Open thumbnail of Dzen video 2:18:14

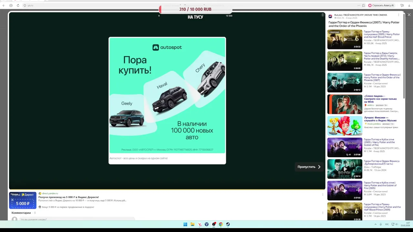(345, 169)
